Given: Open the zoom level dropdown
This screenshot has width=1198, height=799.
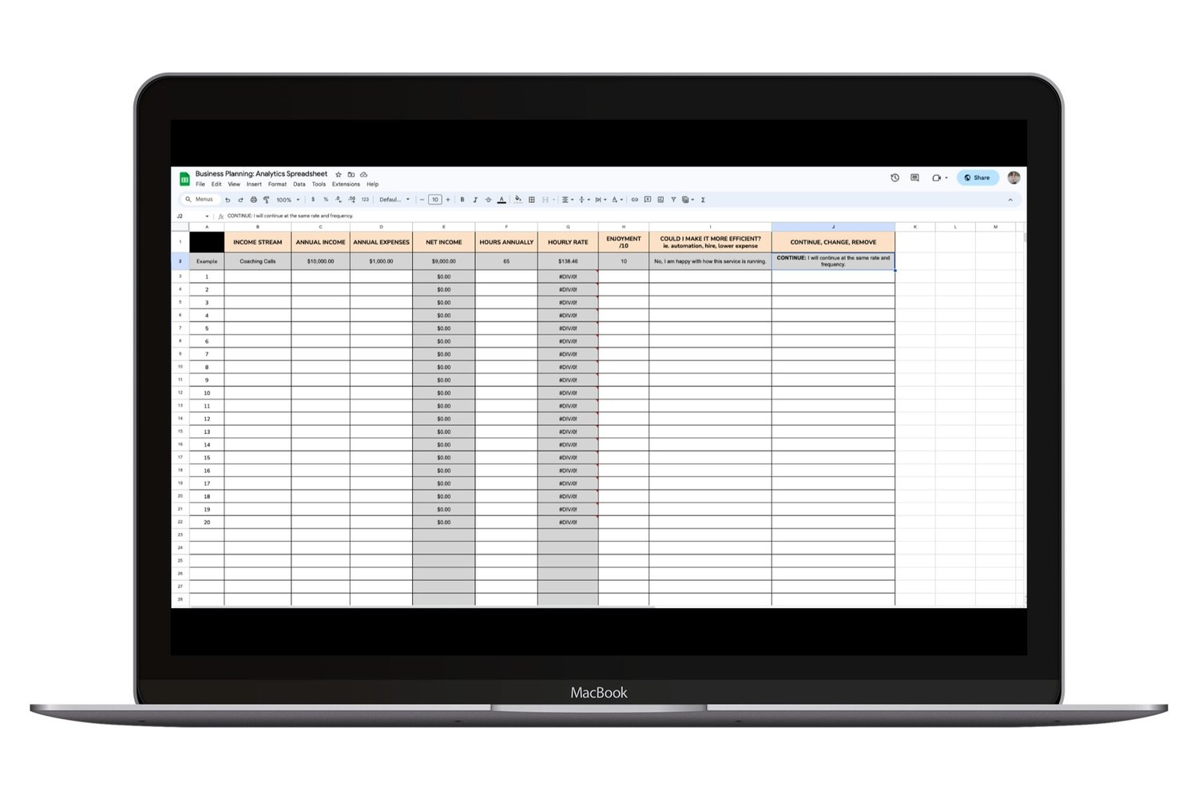Looking at the screenshot, I should pyautogui.click(x=286, y=200).
